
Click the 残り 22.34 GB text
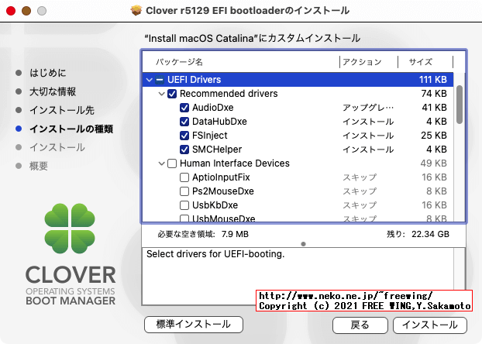(418, 234)
